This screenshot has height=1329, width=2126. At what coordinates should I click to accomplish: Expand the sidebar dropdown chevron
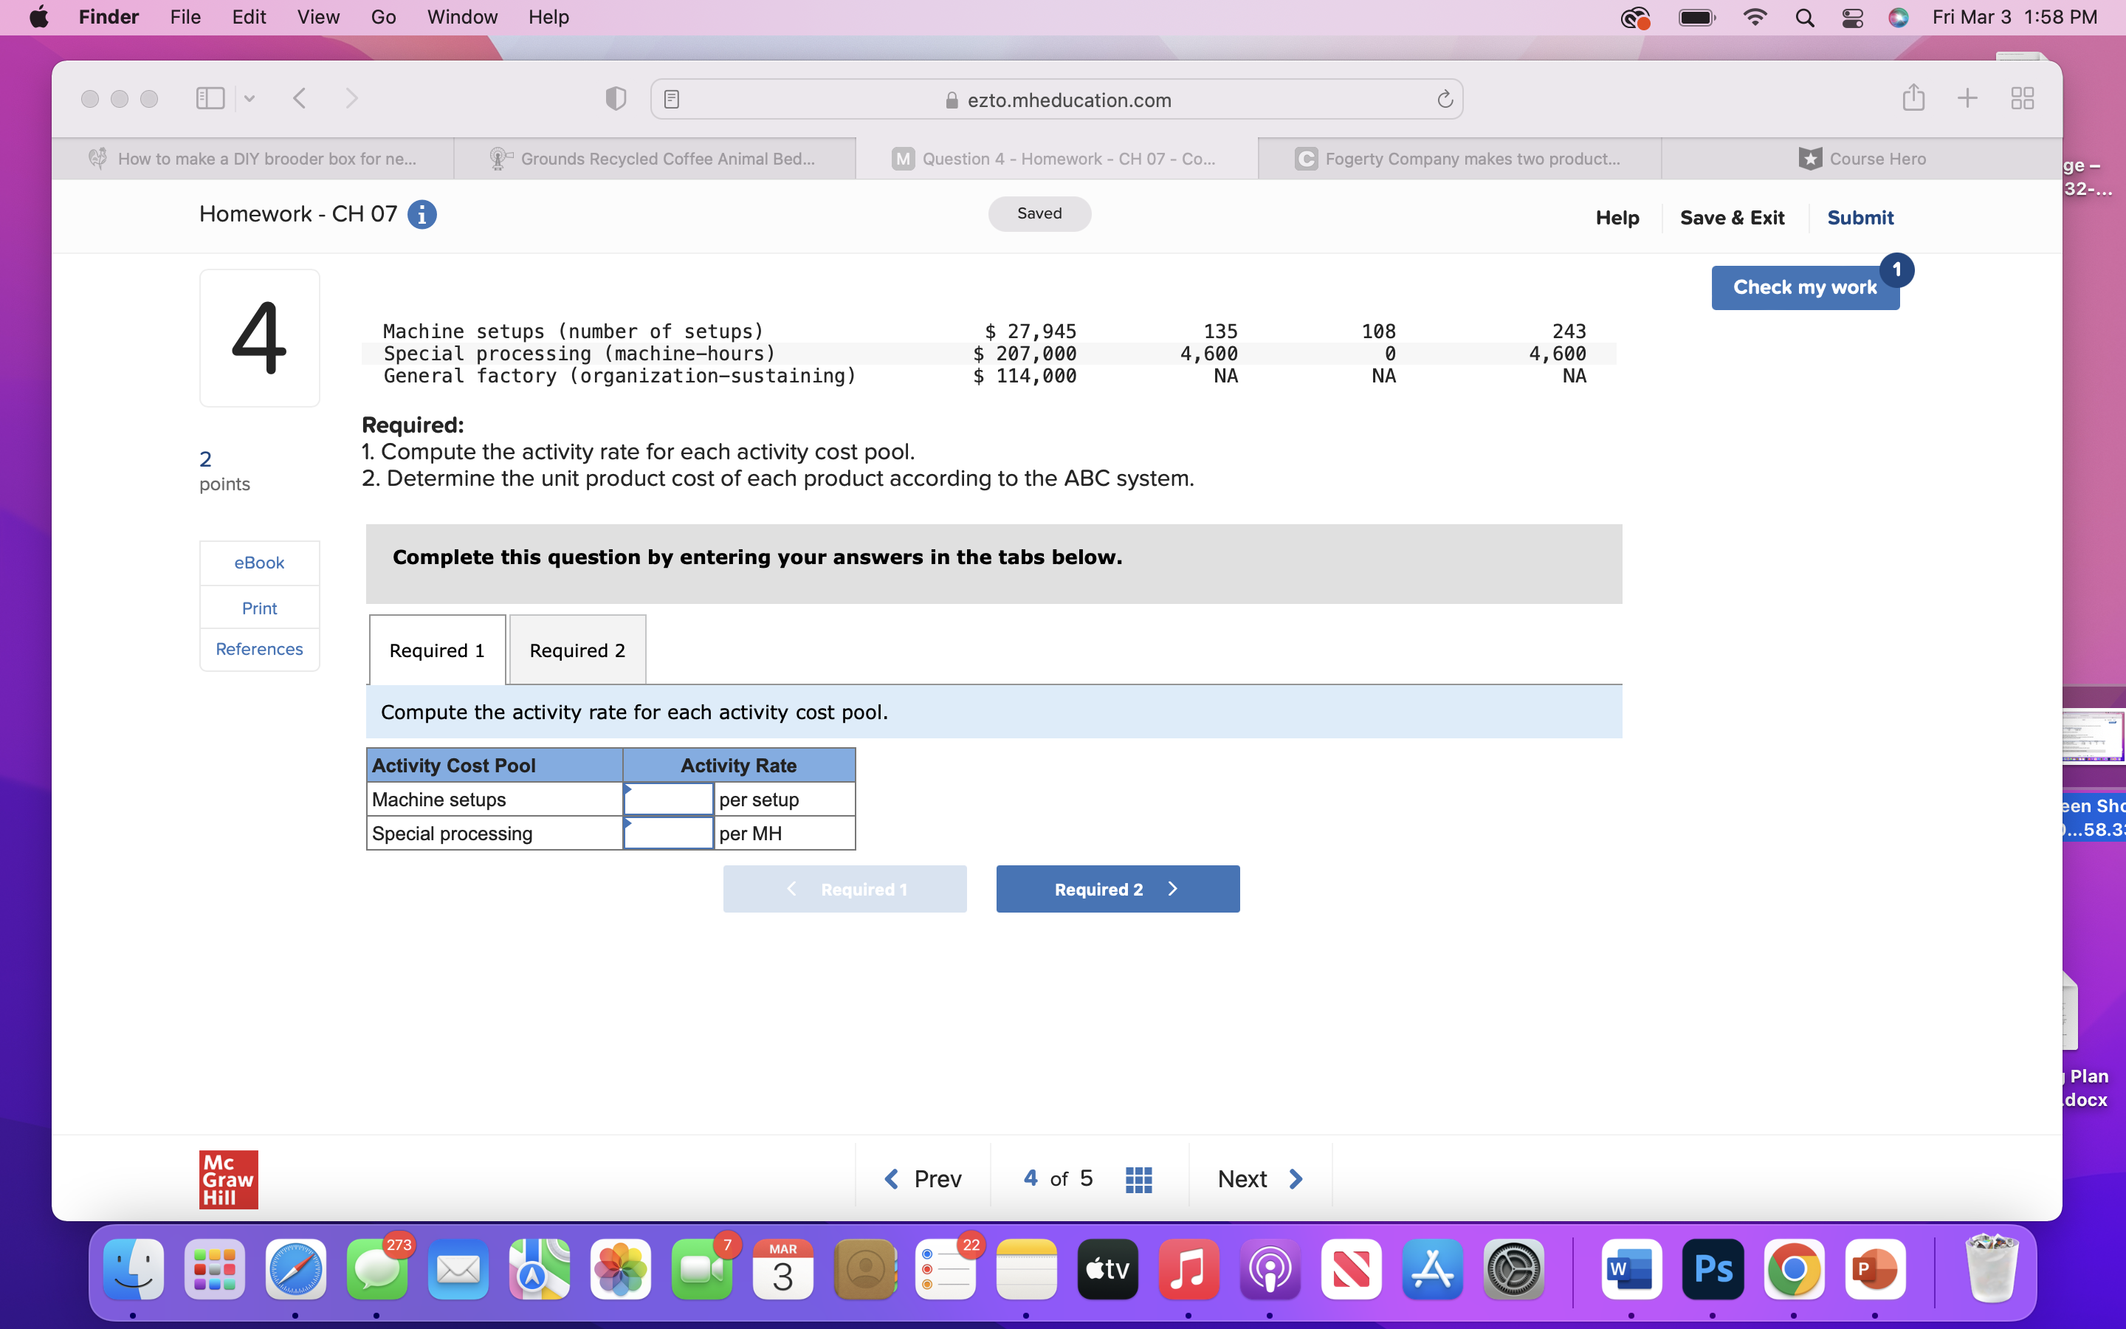coord(250,98)
